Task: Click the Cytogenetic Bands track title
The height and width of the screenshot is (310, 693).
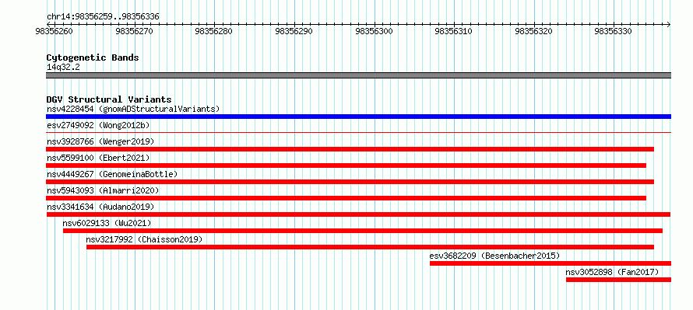Action: click(x=93, y=57)
